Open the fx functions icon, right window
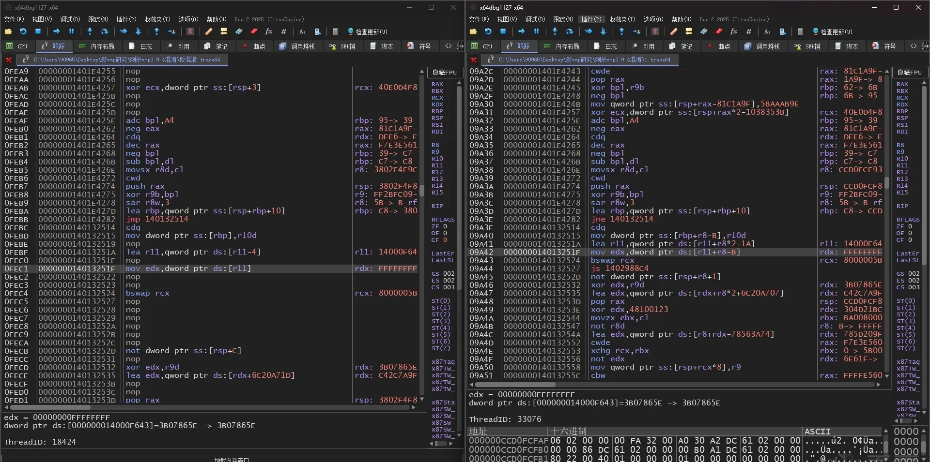The width and height of the screenshot is (930, 462). (734, 31)
